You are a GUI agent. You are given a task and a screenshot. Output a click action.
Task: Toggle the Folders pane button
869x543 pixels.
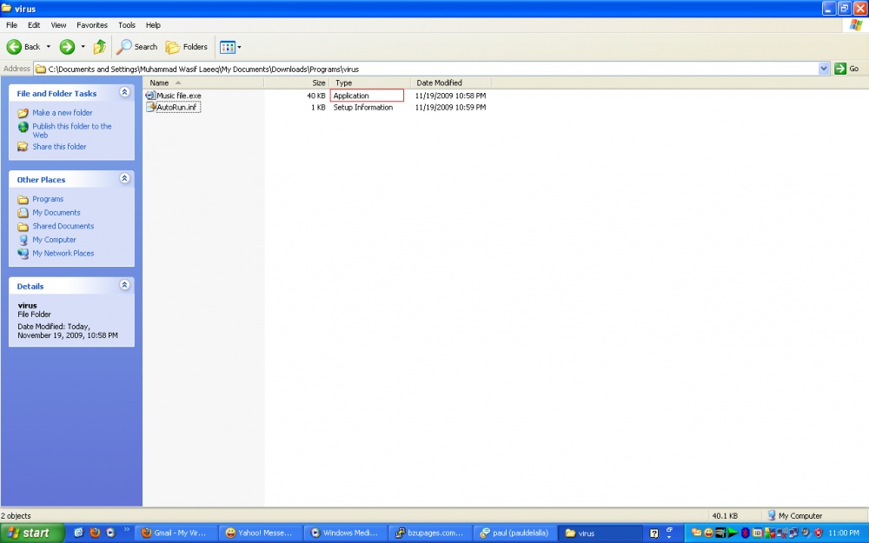pos(187,47)
